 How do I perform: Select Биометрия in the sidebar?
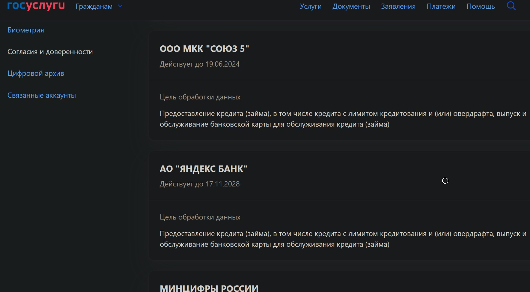coord(26,30)
